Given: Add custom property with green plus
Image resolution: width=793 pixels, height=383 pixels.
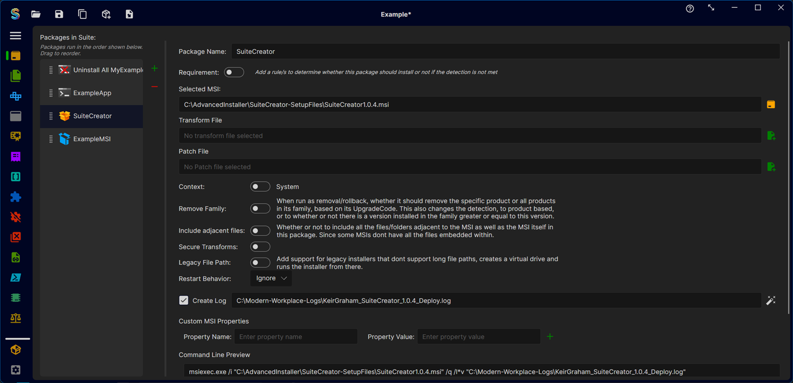Looking at the screenshot, I should [550, 337].
